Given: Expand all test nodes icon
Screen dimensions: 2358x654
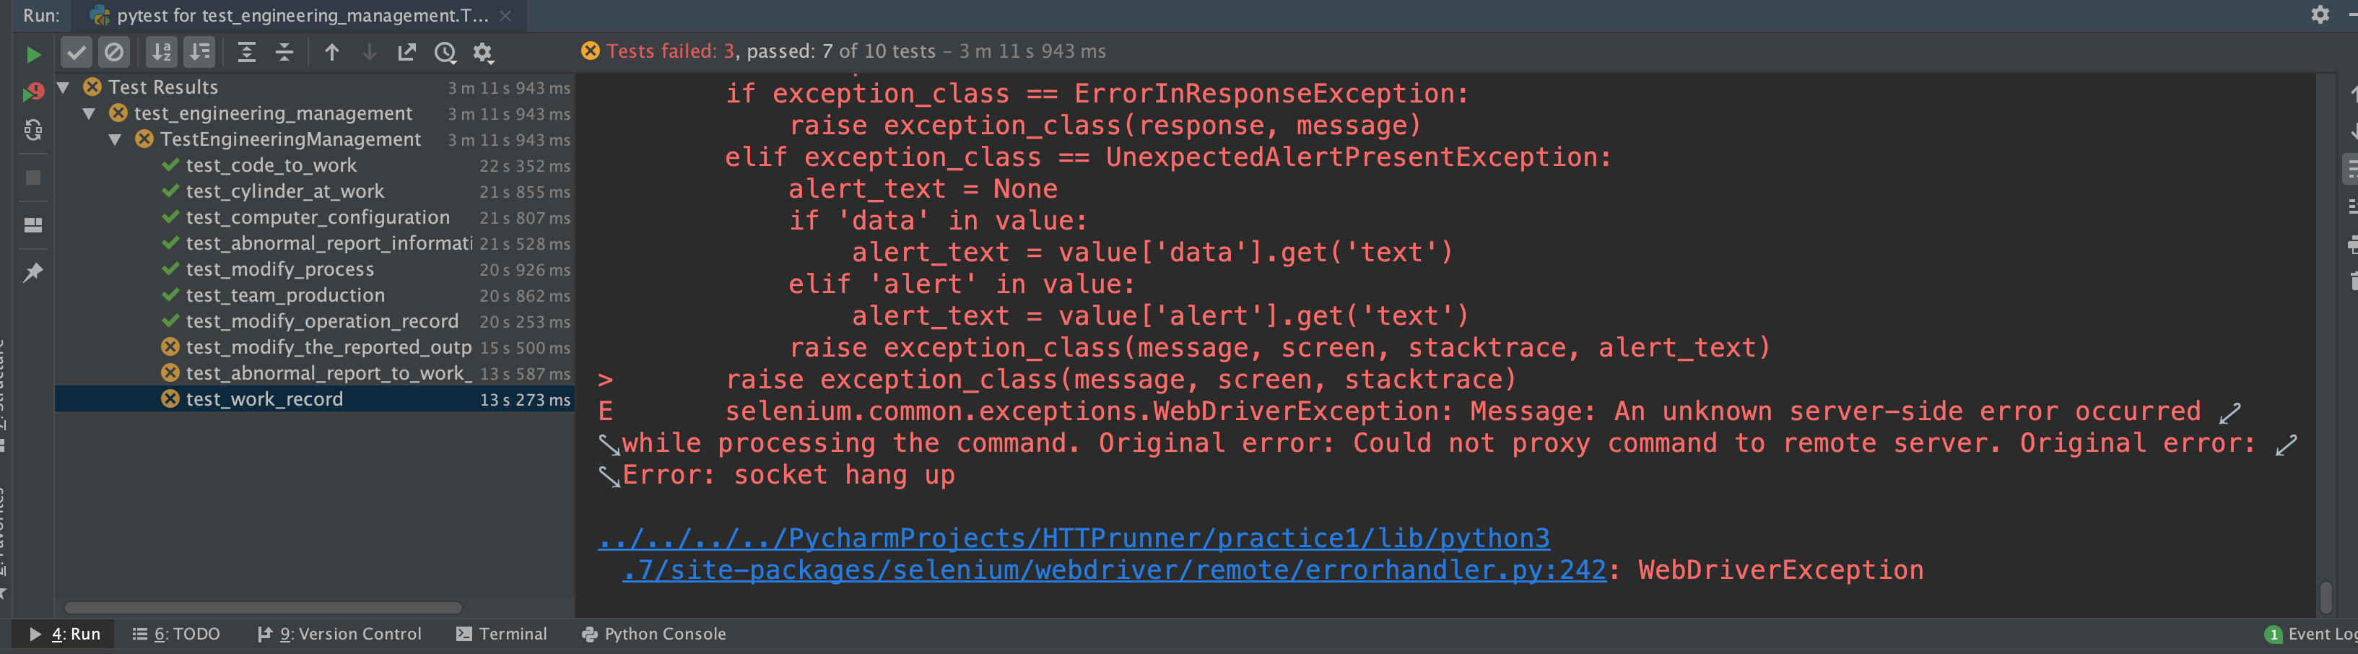Looking at the screenshot, I should tap(246, 52).
